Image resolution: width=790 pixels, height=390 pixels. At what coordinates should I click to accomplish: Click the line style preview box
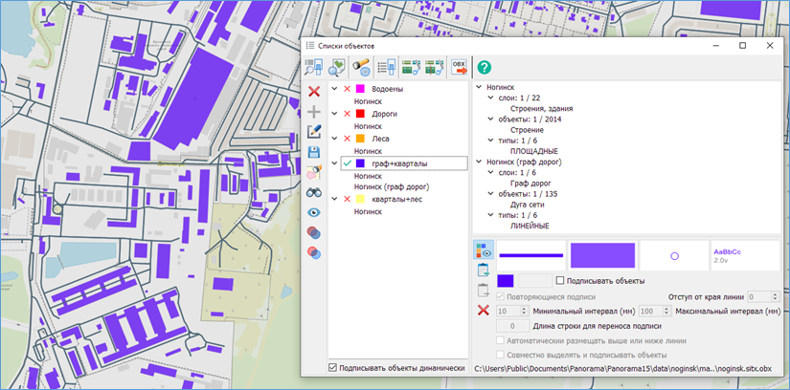(530, 255)
